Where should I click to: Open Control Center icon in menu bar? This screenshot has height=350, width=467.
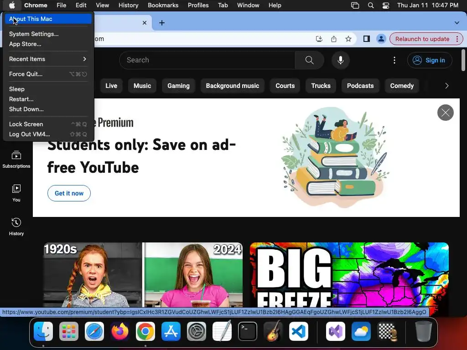tap(386, 5)
